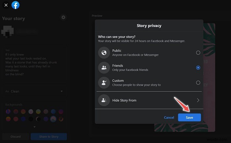Select the Custom radio button
The height and width of the screenshot is (143, 231).
pyautogui.click(x=198, y=83)
